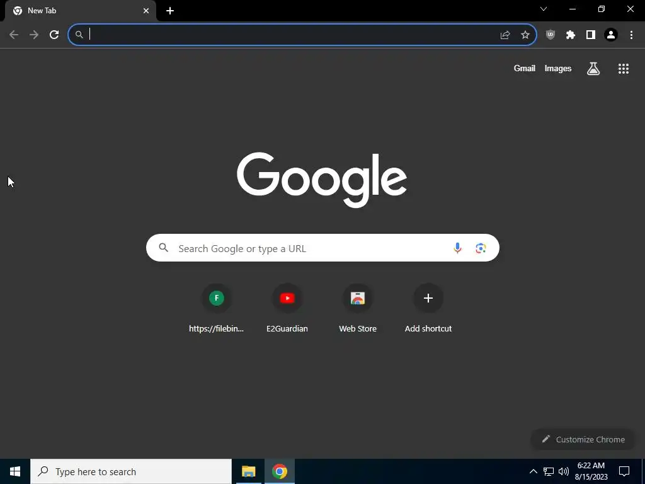
Task: Click the taskbar search box
Action: pyautogui.click(x=131, y=471)
